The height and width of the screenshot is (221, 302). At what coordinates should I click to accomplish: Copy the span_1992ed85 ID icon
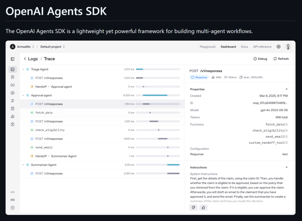pyautogui.click(x=241, y=77)
